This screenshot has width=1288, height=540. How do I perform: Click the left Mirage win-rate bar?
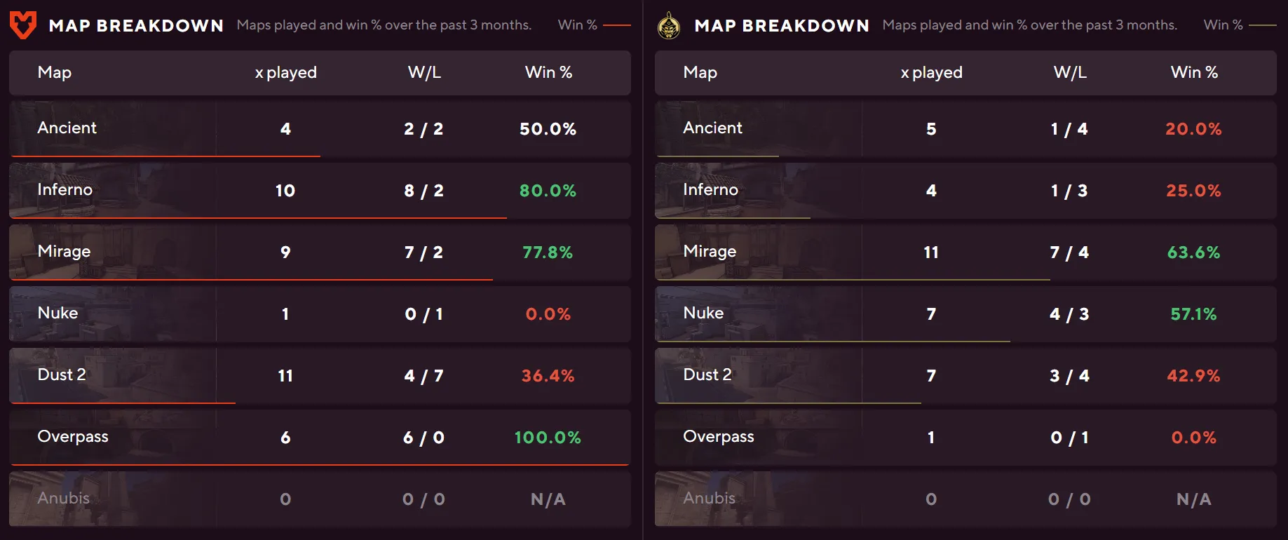(x=252, y=280)
